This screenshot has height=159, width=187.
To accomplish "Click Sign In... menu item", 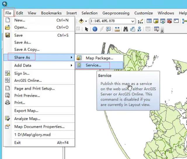I will pyautogui.click(x=39, y=73).
